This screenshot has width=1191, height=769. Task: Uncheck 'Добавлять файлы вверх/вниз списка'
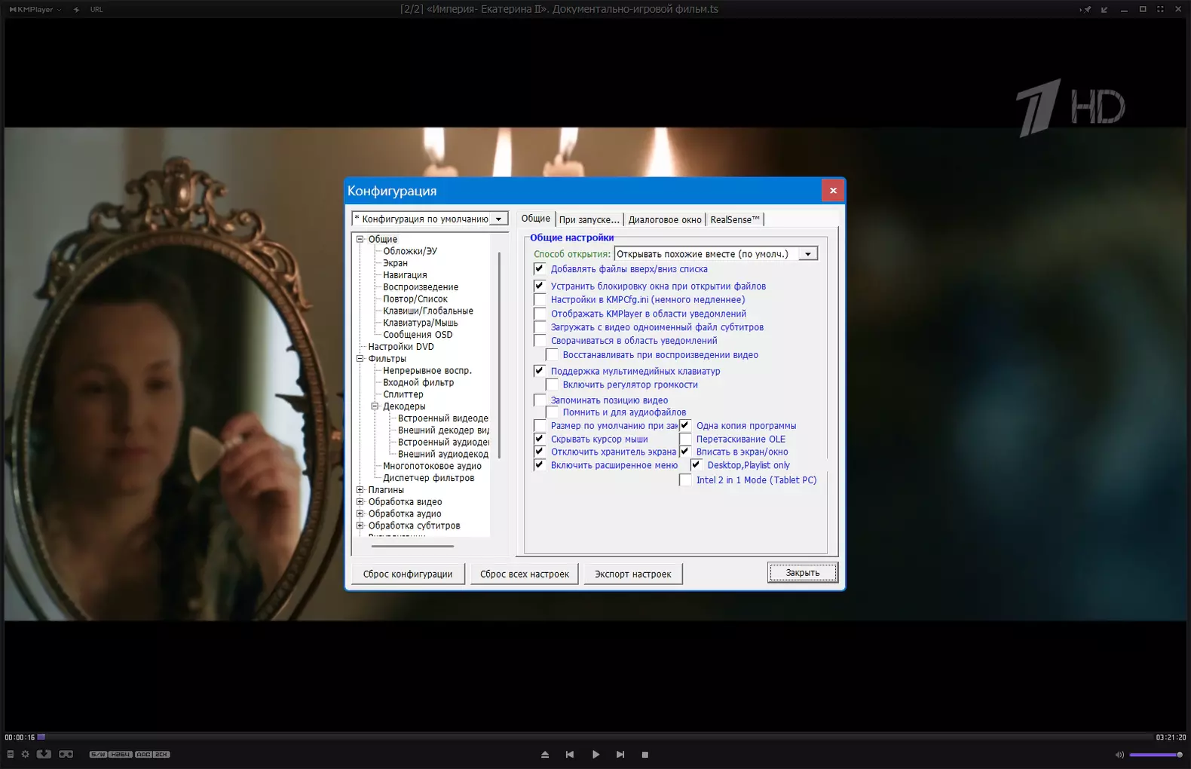point(540,269)
